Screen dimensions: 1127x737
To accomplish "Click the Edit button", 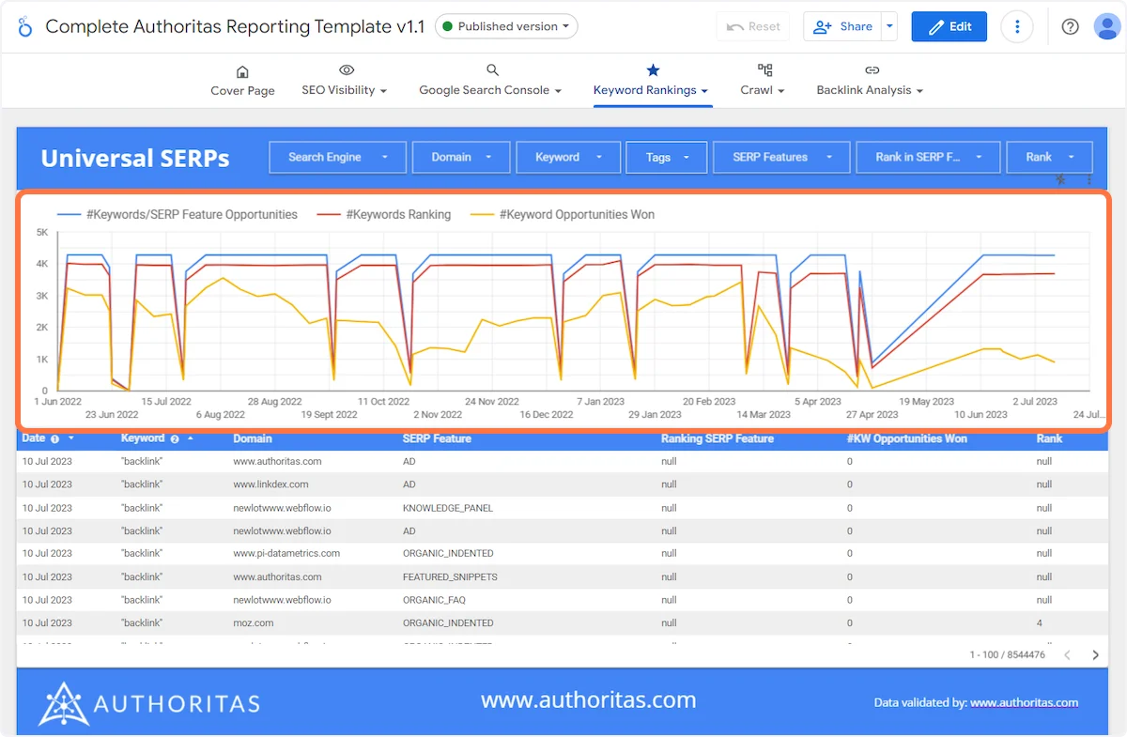I will point(949,26).
